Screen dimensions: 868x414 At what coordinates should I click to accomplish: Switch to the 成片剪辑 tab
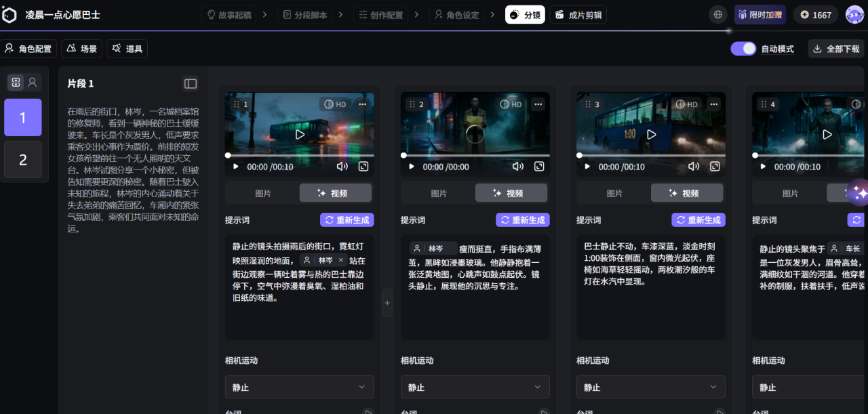pos(578,14)
